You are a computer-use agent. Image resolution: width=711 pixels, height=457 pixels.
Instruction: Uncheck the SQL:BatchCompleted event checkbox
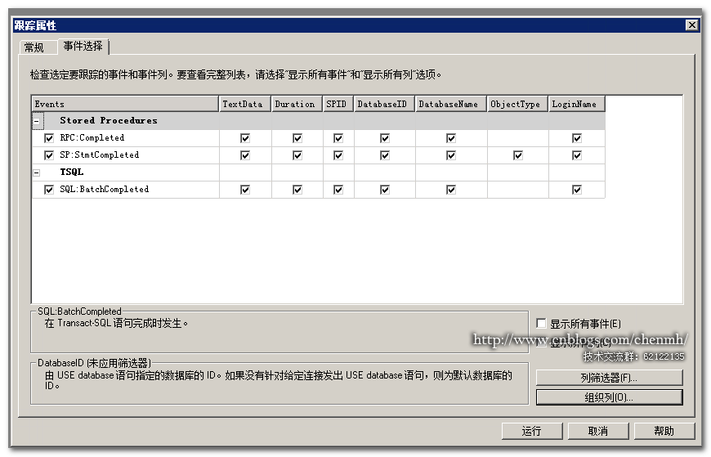coord(49,190)
